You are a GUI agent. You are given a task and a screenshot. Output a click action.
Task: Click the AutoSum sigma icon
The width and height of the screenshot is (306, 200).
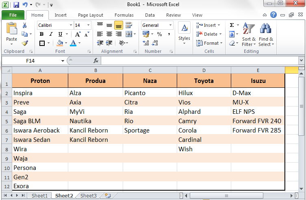pyautogui.click(x=232, y=25)
